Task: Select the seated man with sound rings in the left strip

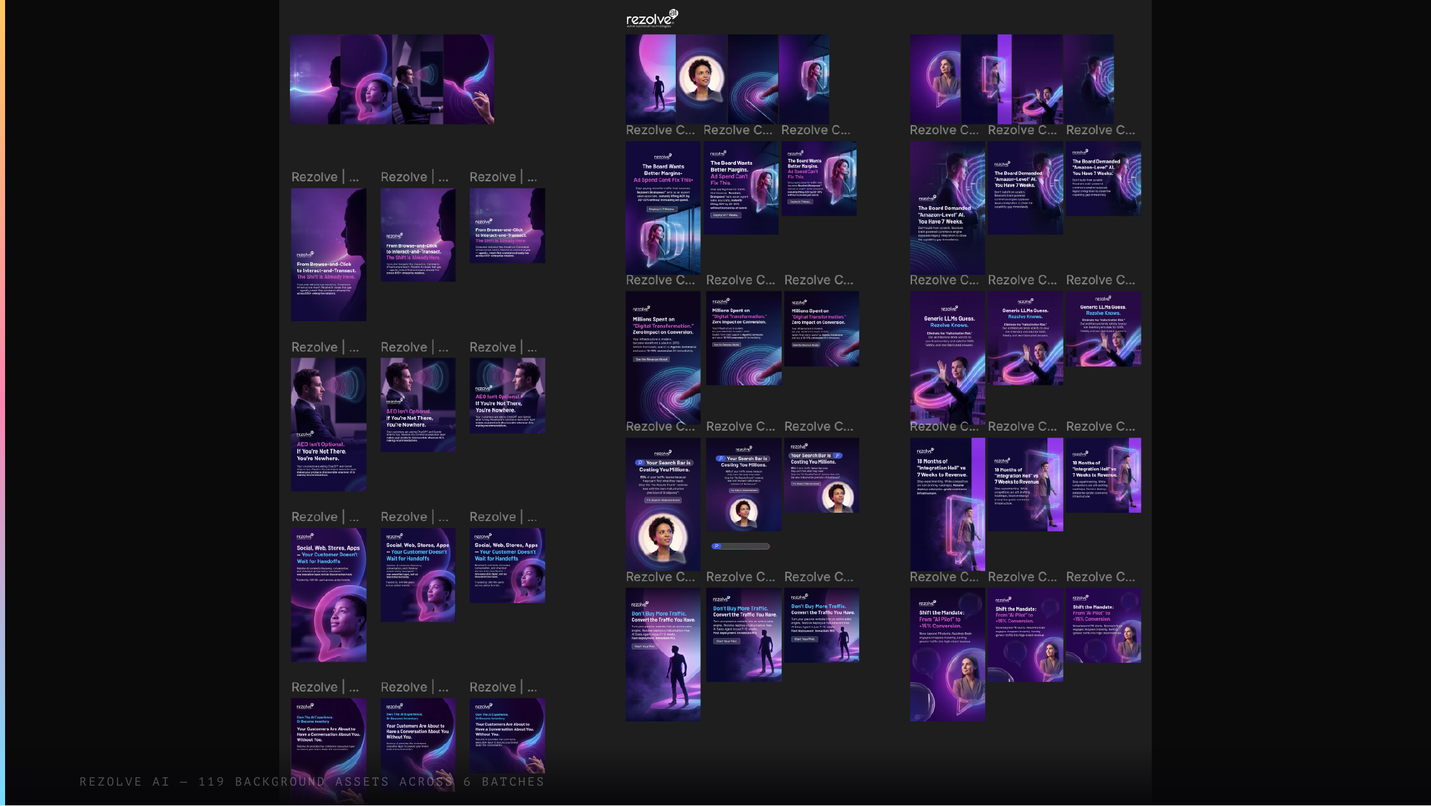Action: coord(418,79)
